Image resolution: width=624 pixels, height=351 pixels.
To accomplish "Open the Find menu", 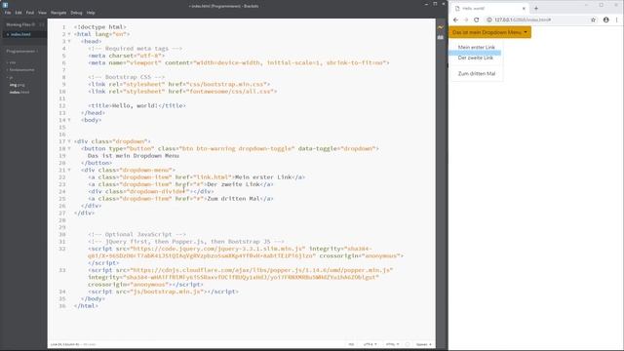I will [30, 13].
